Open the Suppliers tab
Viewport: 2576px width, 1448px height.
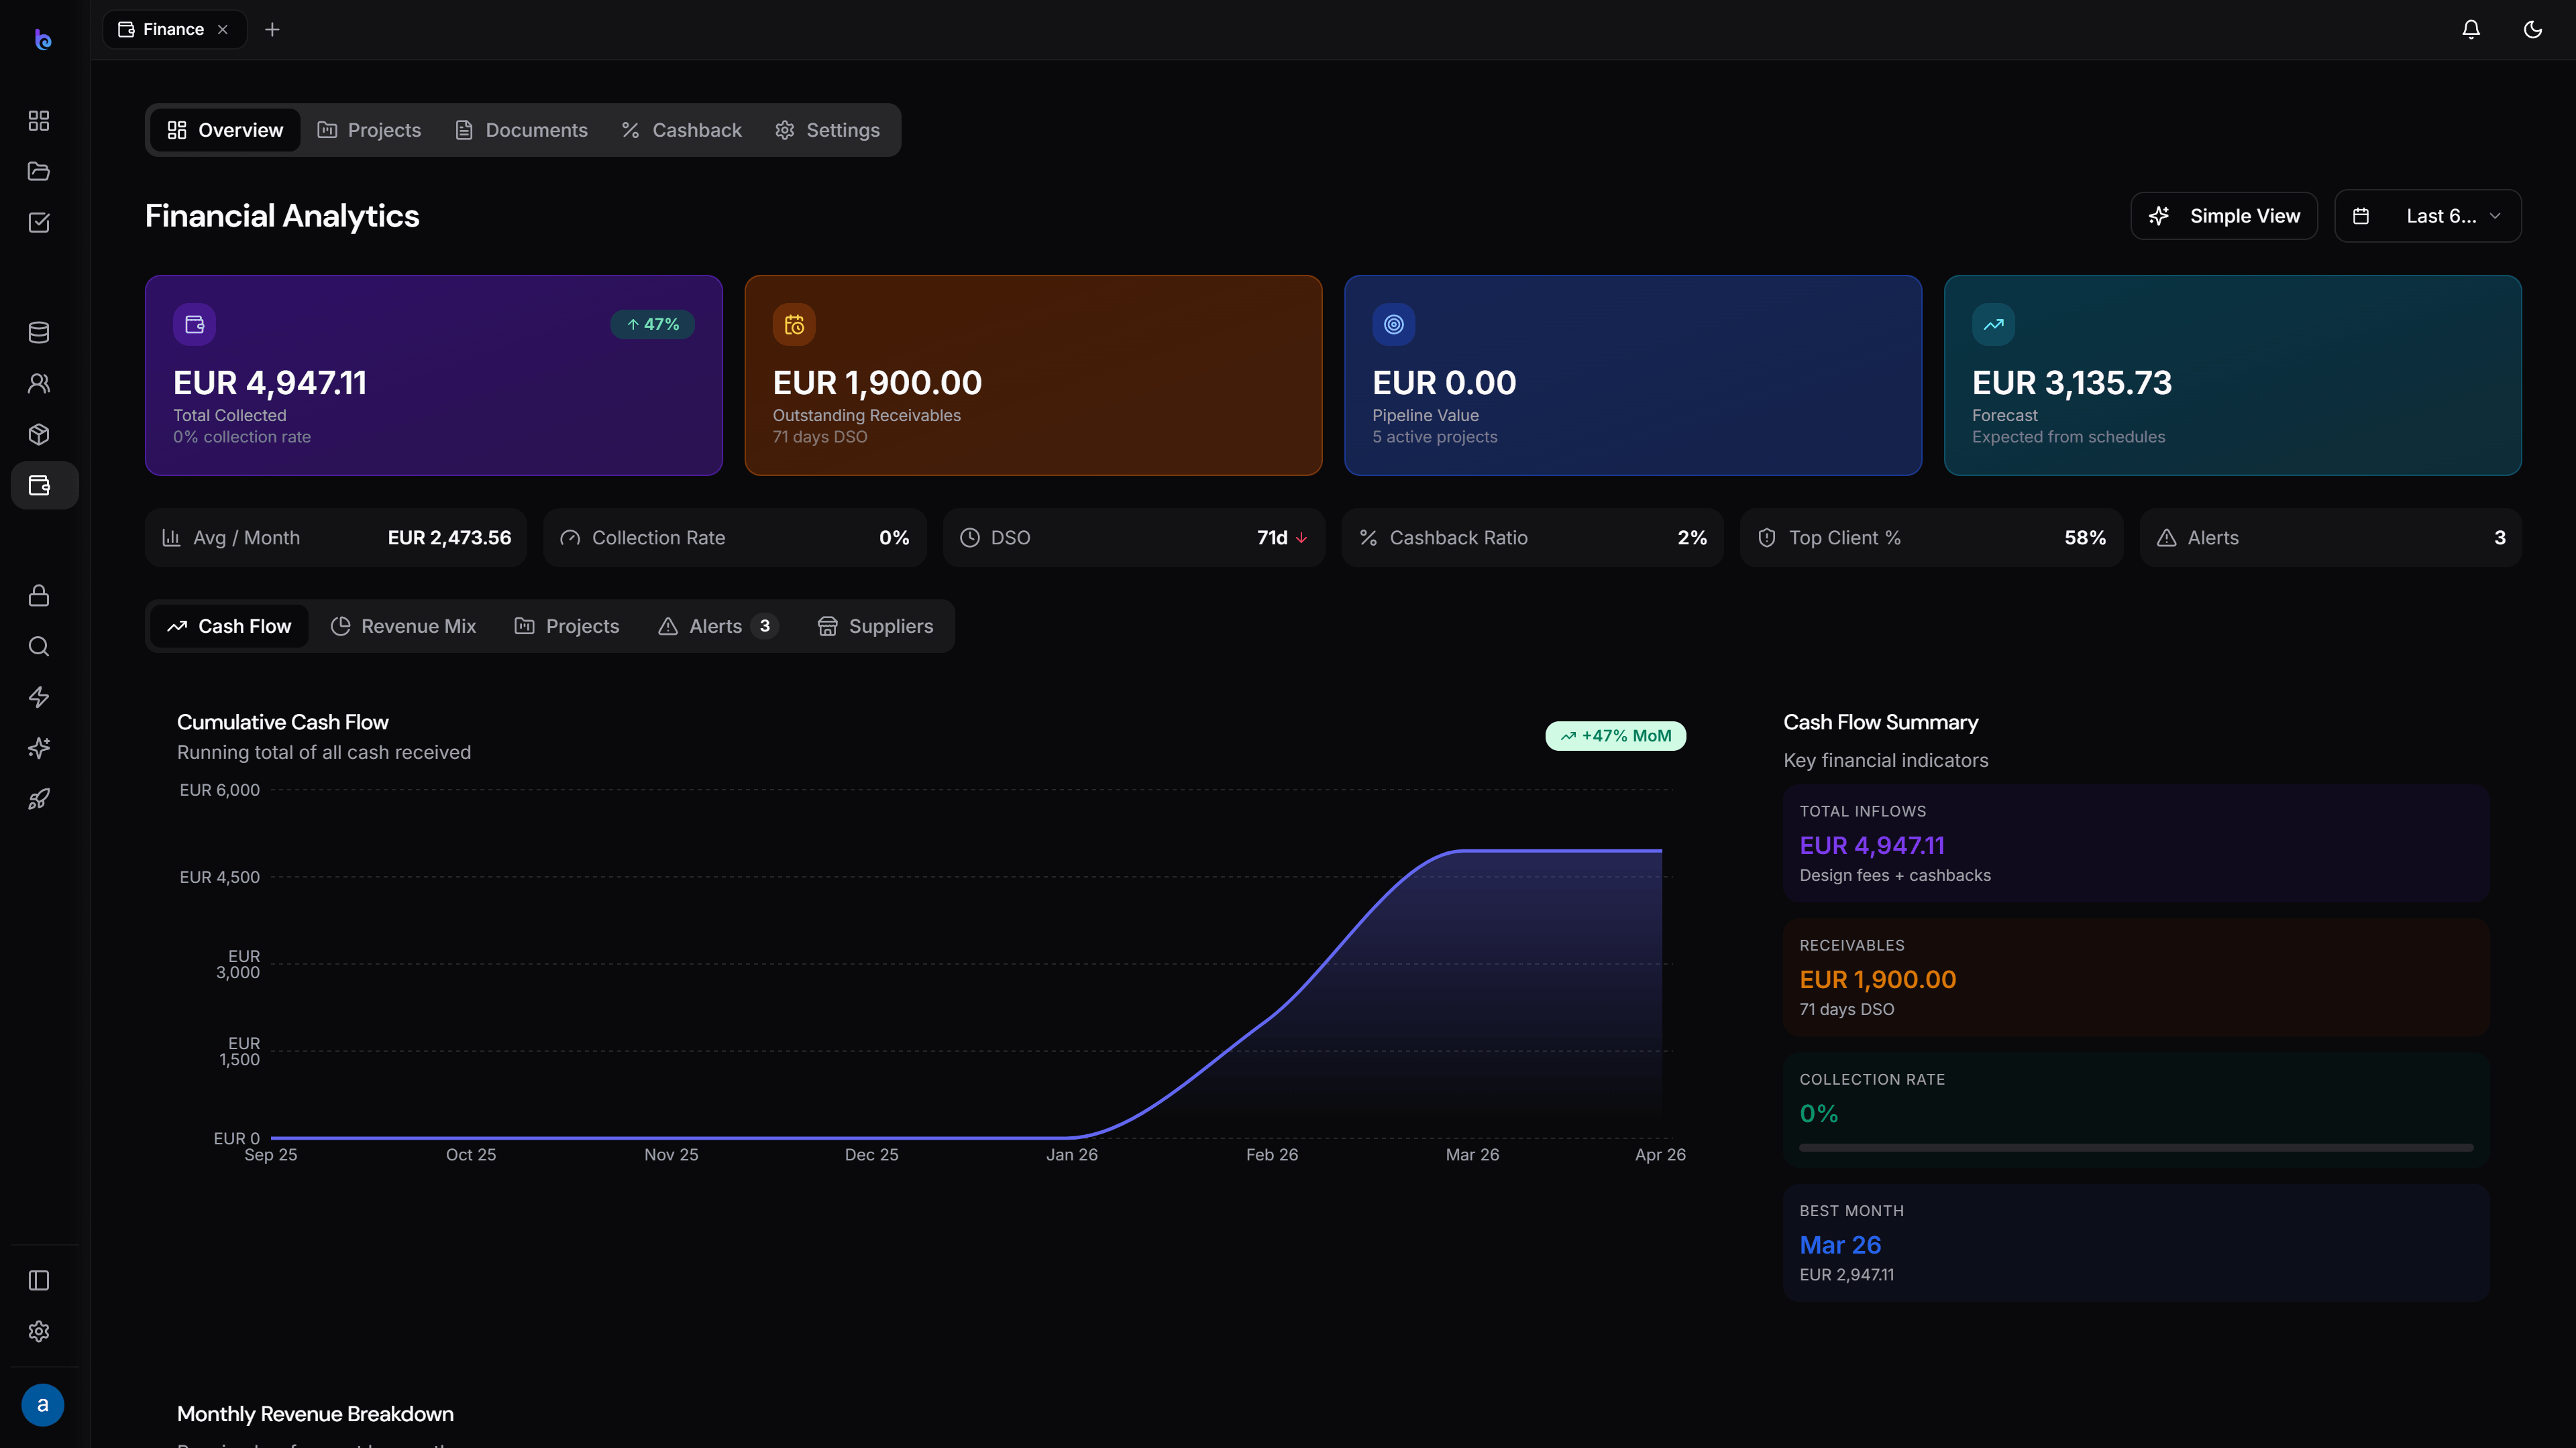[875, 627]
